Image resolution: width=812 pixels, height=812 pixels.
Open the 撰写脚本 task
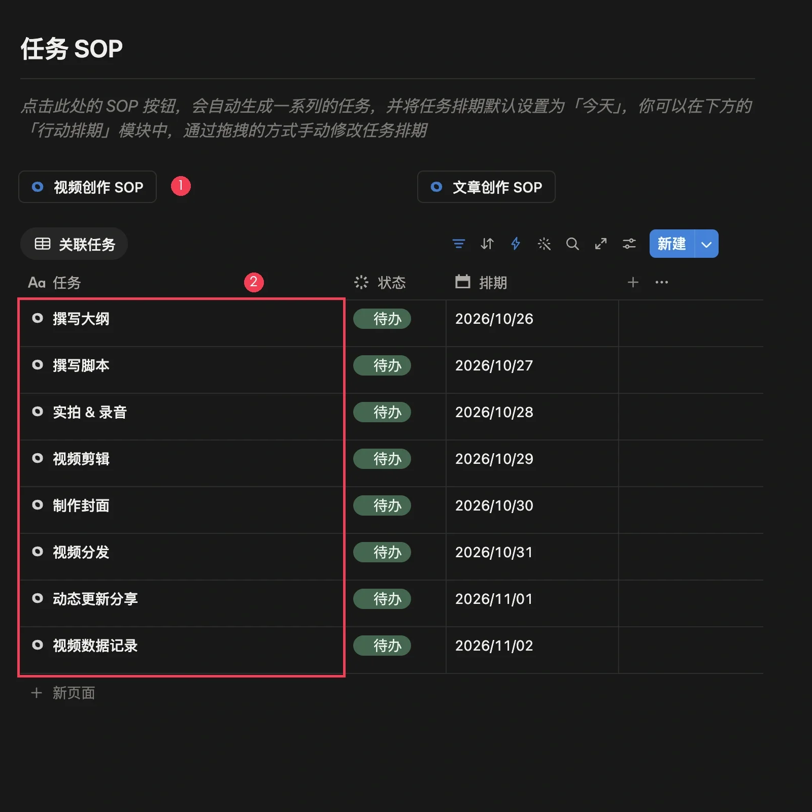[81, 365]
